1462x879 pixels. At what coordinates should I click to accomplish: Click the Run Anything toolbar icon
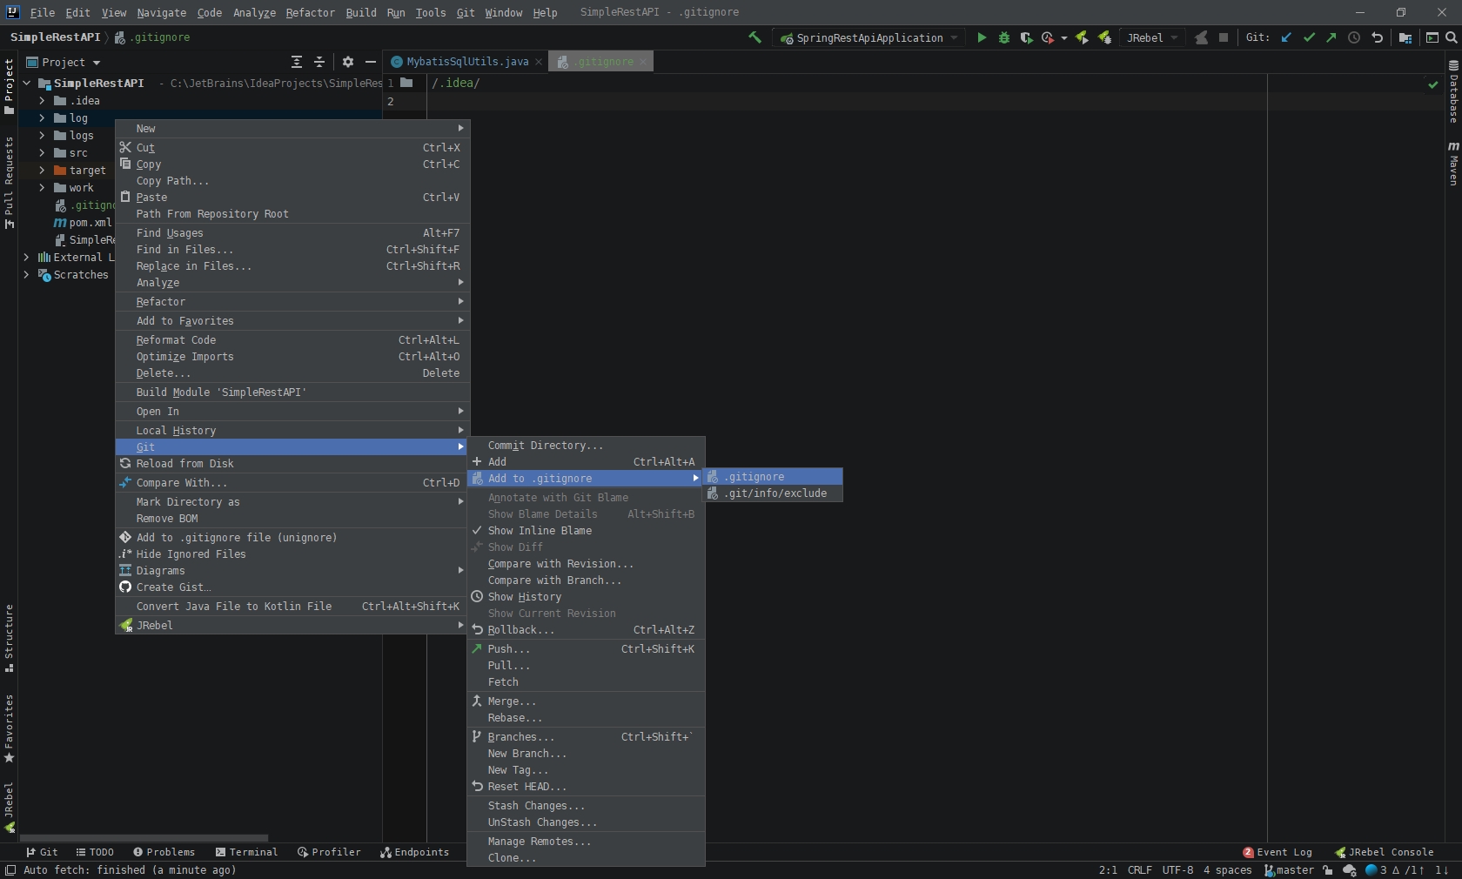click(1432, 37)
